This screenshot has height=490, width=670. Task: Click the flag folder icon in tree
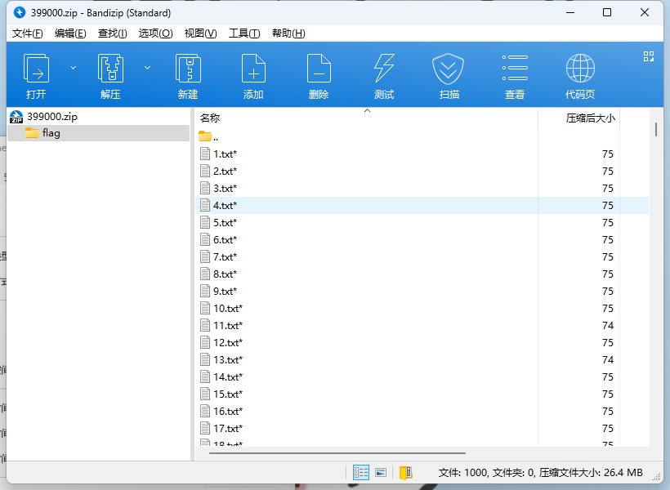pyautogui.click(x=32, y=133)
